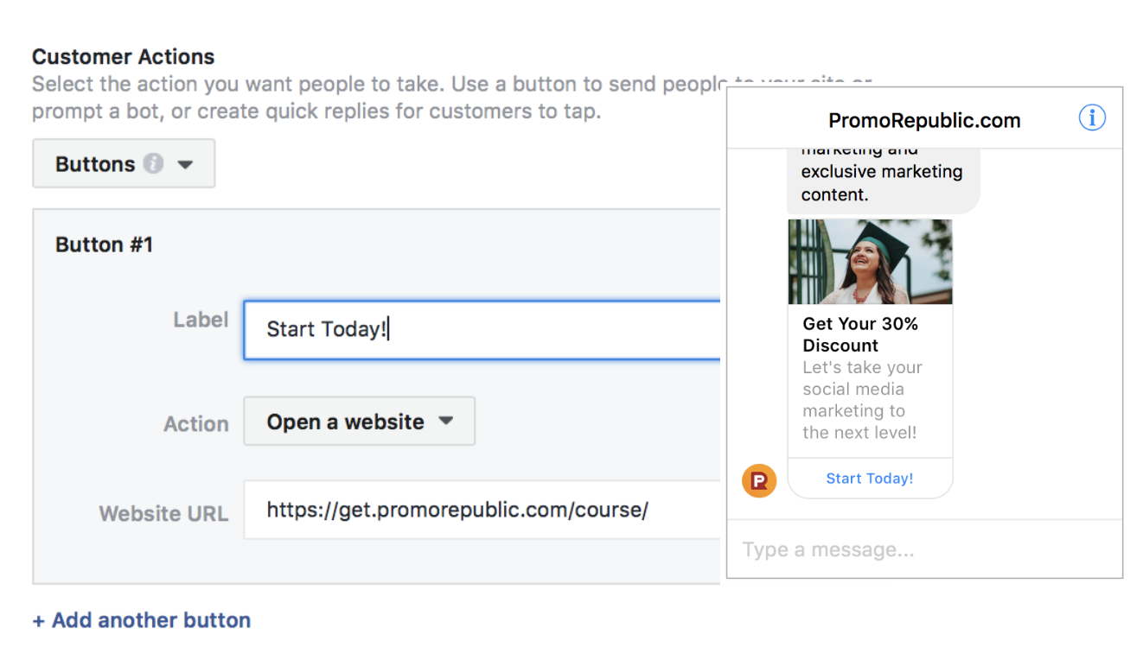Viewport: 1143px width, 660px height.
Task: Click the Action field label text
Action: pos(196,424)
